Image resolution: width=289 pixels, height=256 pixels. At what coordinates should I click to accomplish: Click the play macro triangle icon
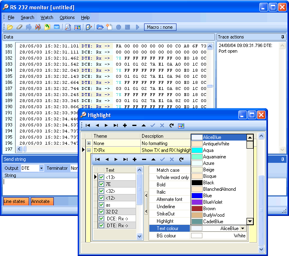(137, 27)
